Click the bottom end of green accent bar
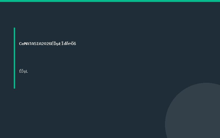This screenshot has height=138, width=220. click(x=15, y=88)
